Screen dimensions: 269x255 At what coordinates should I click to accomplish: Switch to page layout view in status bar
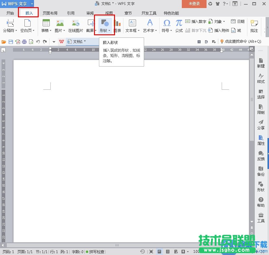coord(159,252)
